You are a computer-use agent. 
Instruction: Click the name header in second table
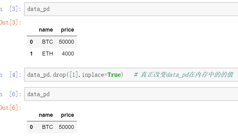click(x=46, y=115)
